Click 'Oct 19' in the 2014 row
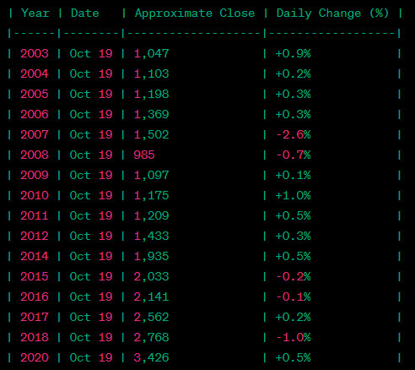This screenshot has height=370, width=415. [x=91, y=256]
